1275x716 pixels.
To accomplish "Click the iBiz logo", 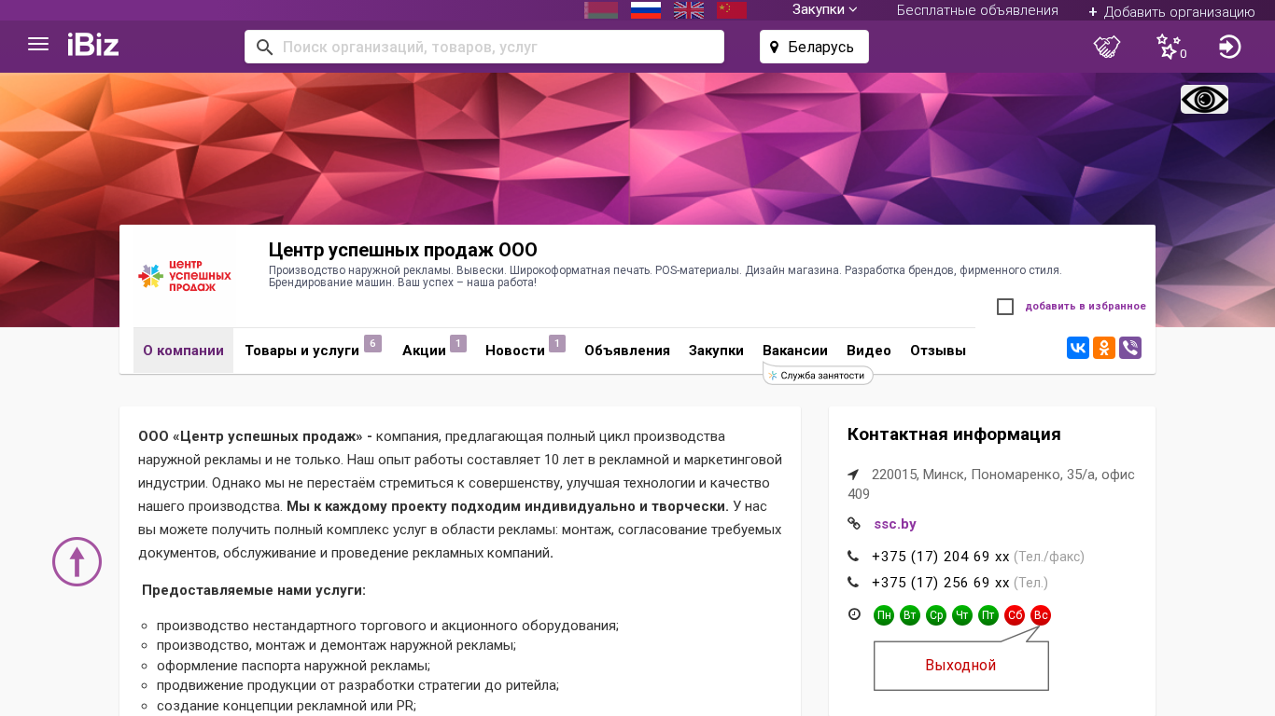I will [x=93, y=45].
